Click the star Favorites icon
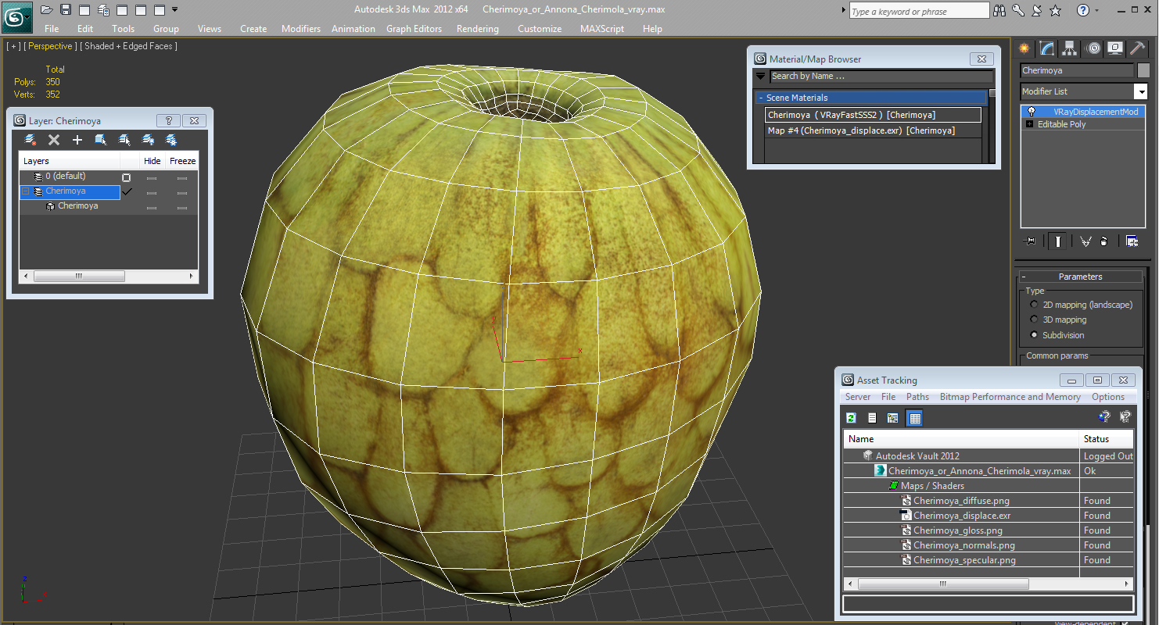Screen dimensions: 1159x625 (1055, 11)
